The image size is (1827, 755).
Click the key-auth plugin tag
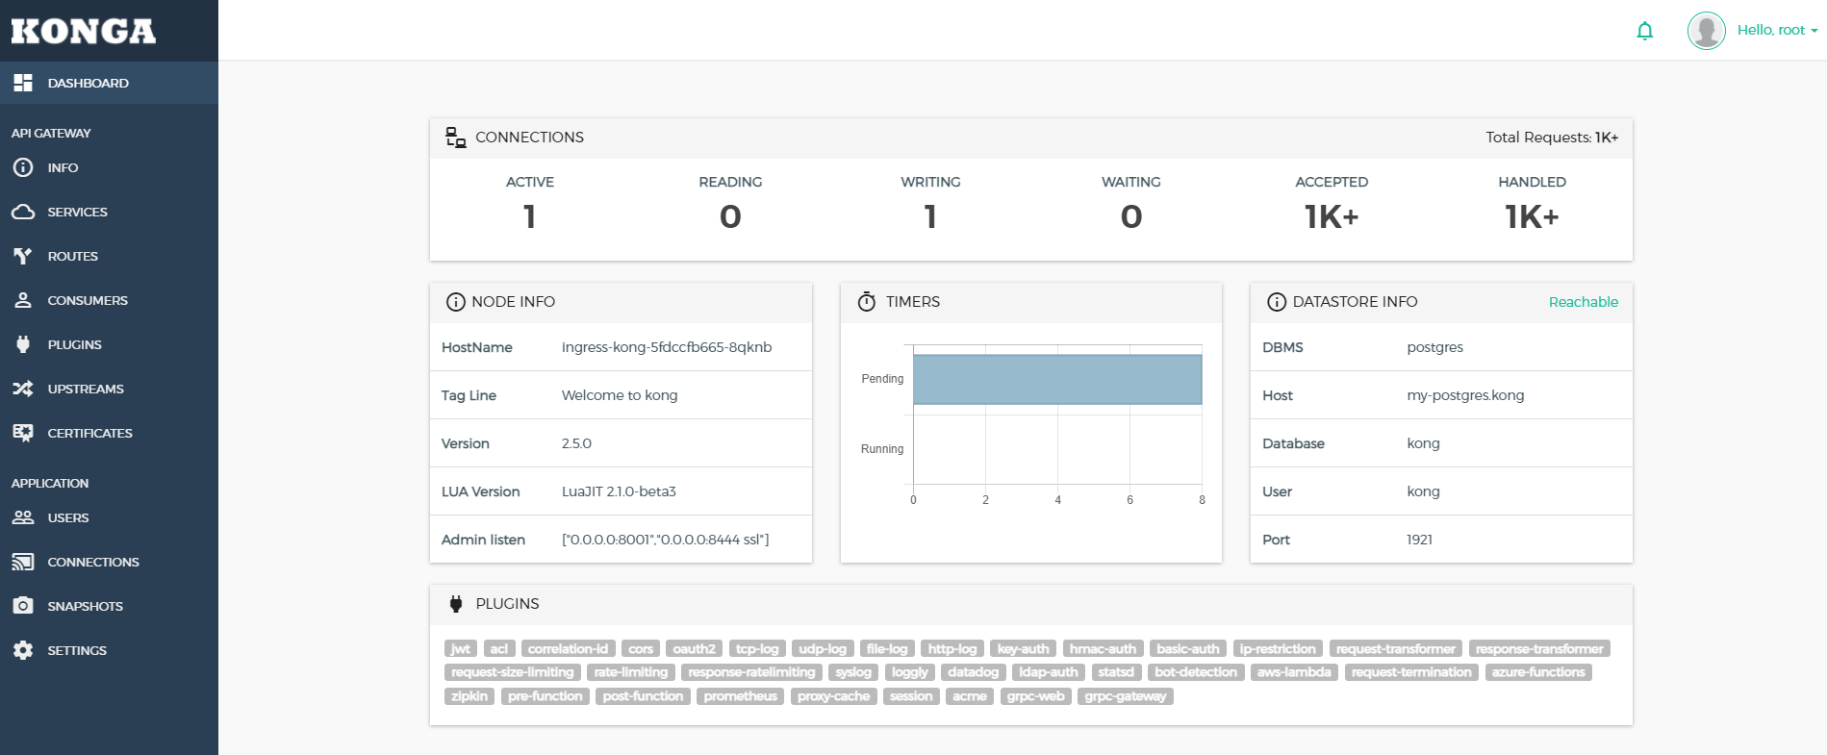click(1024, 649)
